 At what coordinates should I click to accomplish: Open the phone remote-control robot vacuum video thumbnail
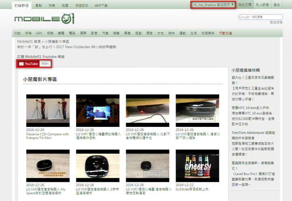pyautogui.click(x=98, y=111)
